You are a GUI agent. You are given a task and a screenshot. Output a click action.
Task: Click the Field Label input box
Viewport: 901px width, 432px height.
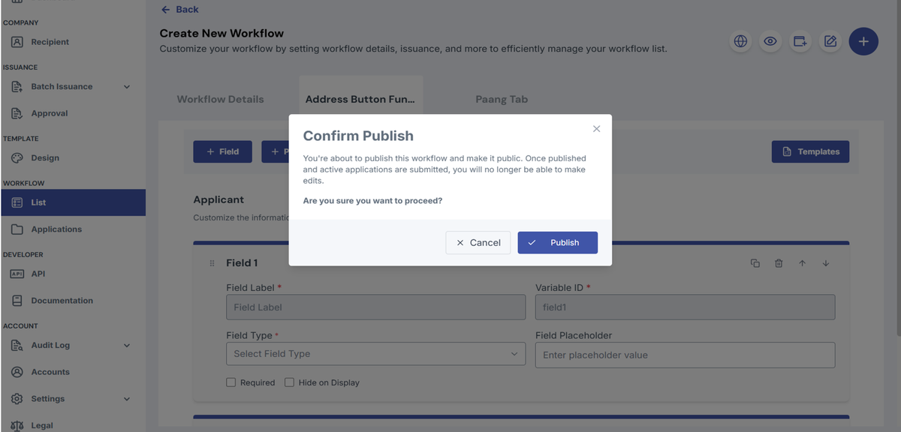pyautogui.click(x=375, y=307)
